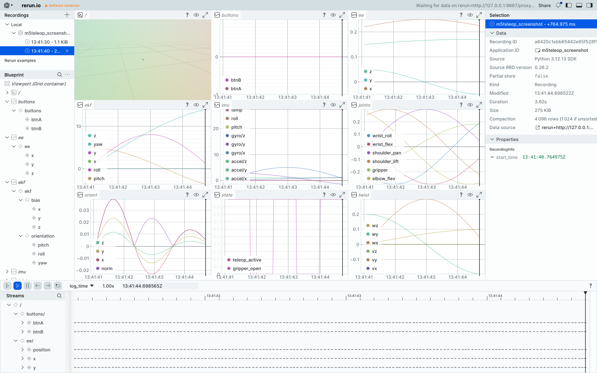This screenshot has height=373, width=597.
Task: Toggle visibility of the state view
Action: coord(333,195)
